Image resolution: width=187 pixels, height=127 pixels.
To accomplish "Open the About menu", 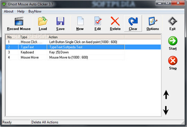I will (9, 11).
